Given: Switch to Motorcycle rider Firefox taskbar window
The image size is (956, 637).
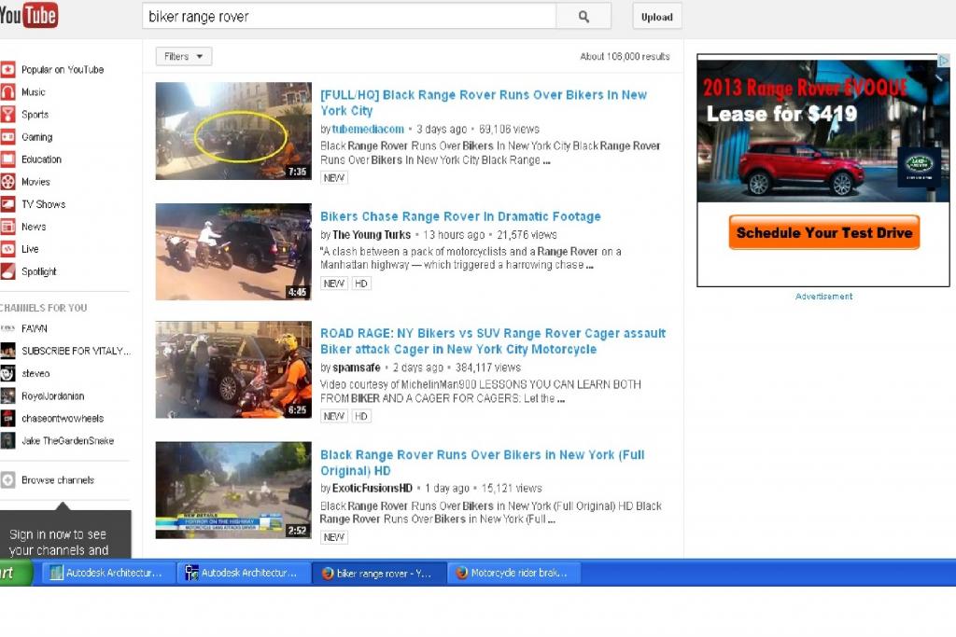Looking at the screenshot, I should 513,574.
